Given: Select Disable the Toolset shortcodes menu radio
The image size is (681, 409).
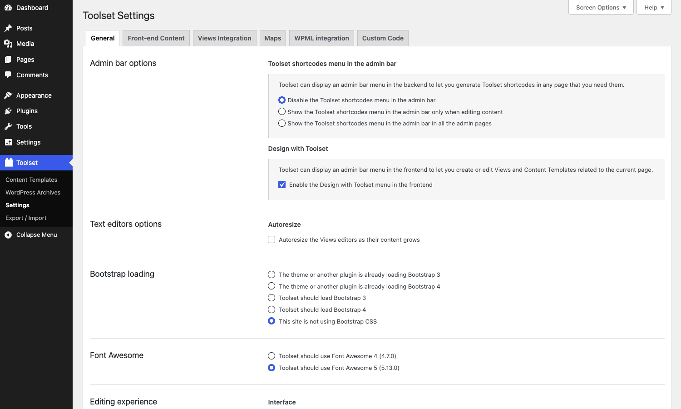Looking at the screenshot, I should click(282, 100).
